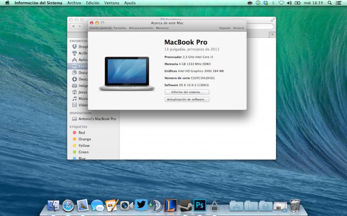This screenshot has height=216, width=347.
Task: Open Messages from the dock
Action: (98, 206)
